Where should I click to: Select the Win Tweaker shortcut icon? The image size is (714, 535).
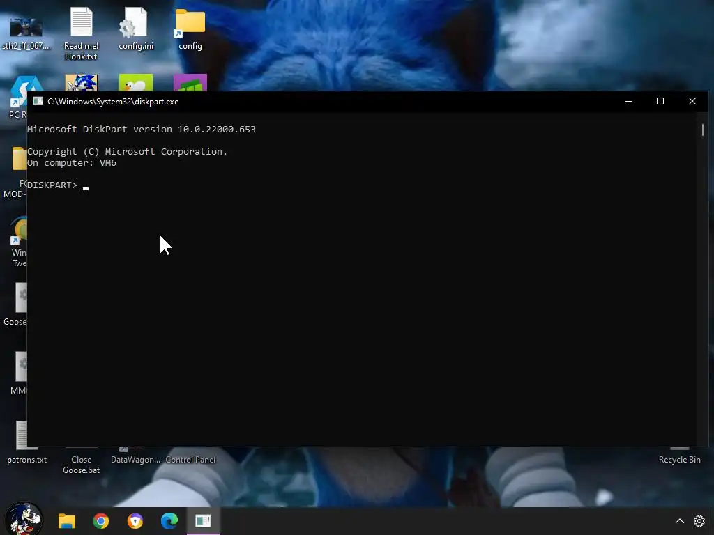[19, 230]
